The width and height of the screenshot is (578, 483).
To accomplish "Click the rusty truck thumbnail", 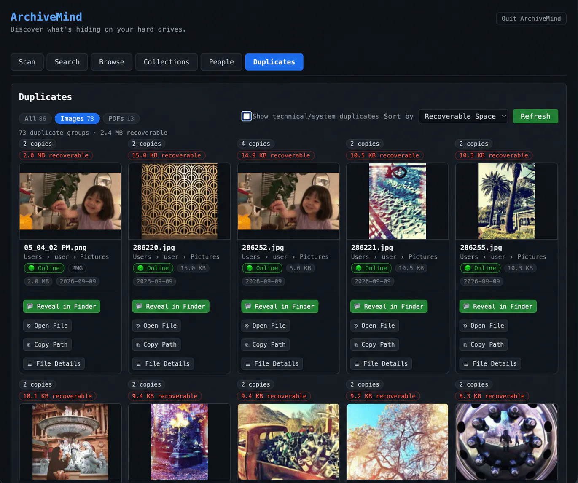I will [288, 442].
